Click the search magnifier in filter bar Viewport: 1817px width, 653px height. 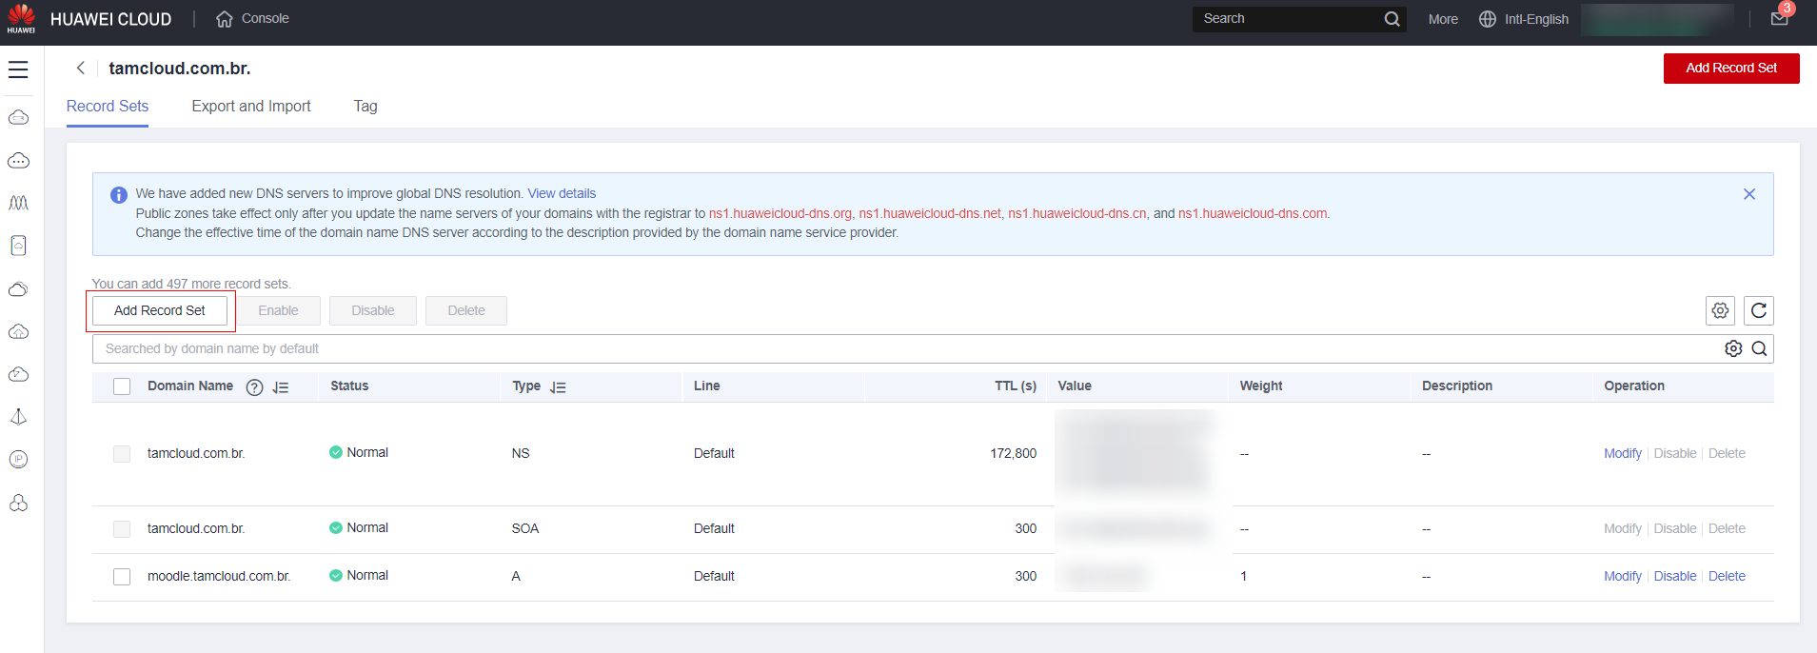point(1759,348)
